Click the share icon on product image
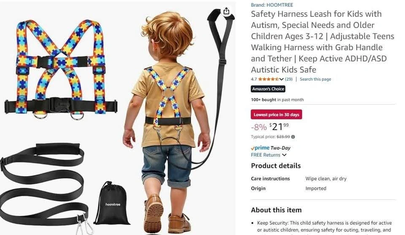 (226, 11)
